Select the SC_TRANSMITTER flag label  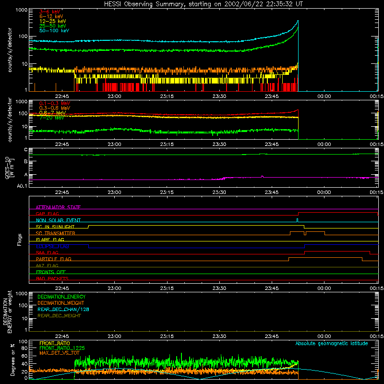[56, 233]
